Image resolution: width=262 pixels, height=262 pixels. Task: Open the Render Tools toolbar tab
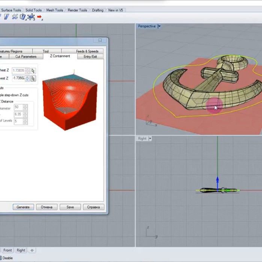point(77,10)
